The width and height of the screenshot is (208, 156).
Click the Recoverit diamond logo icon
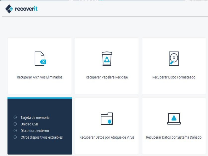click(x=9, y=9)
